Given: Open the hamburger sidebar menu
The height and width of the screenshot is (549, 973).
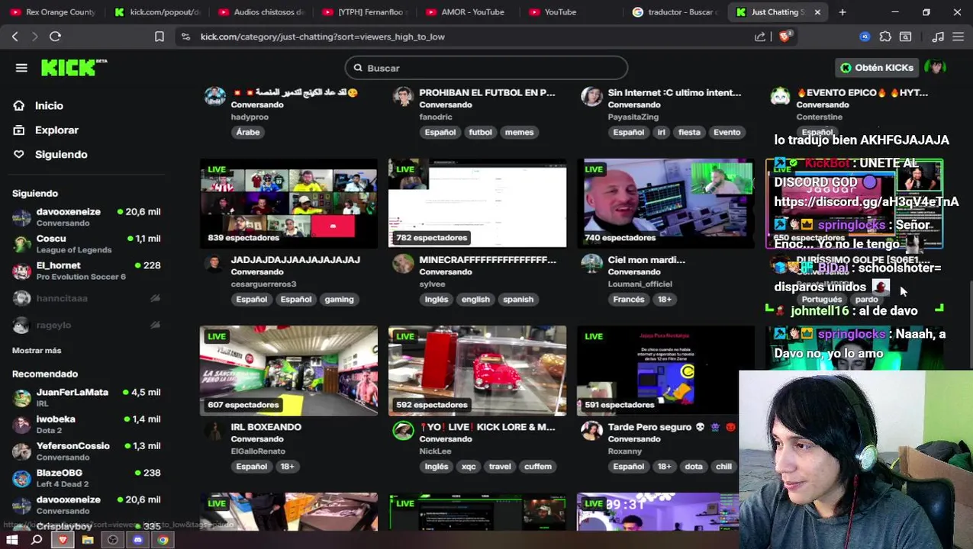Looking at the screenshot, I should [21, 68].
